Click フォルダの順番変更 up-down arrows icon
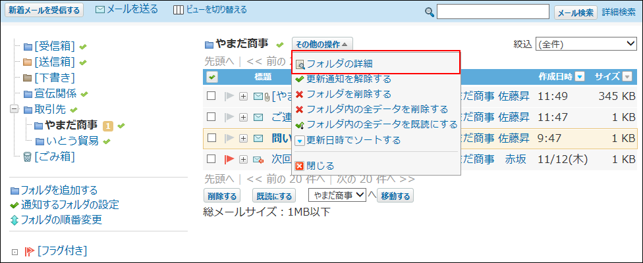Image resolution: width=643 pixels, height=263 pixels. click(14, 220)
